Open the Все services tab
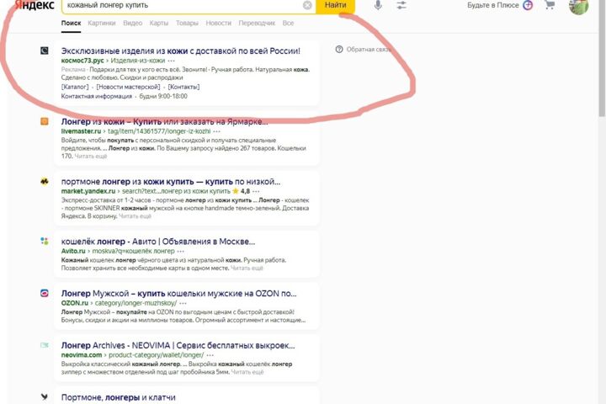 click(288, 24)
